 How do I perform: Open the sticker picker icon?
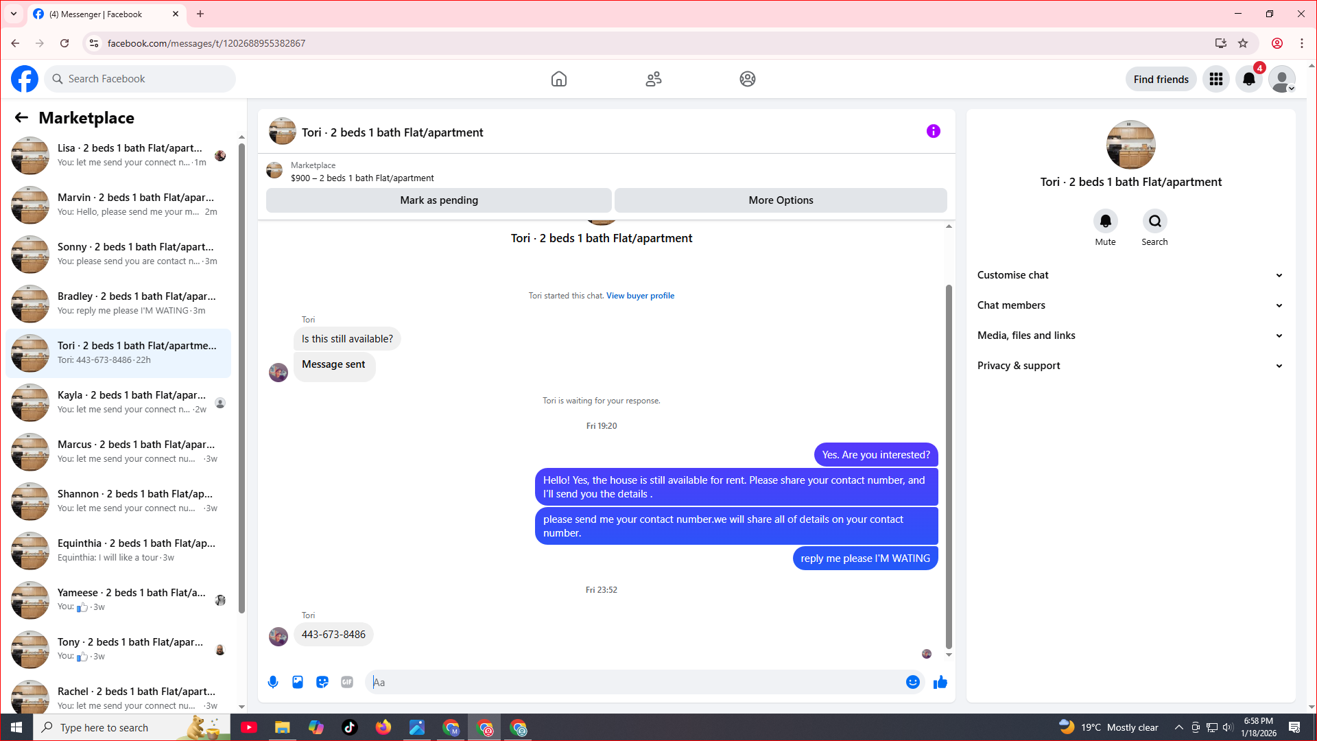pyautogui.click(x=322, y=682)
